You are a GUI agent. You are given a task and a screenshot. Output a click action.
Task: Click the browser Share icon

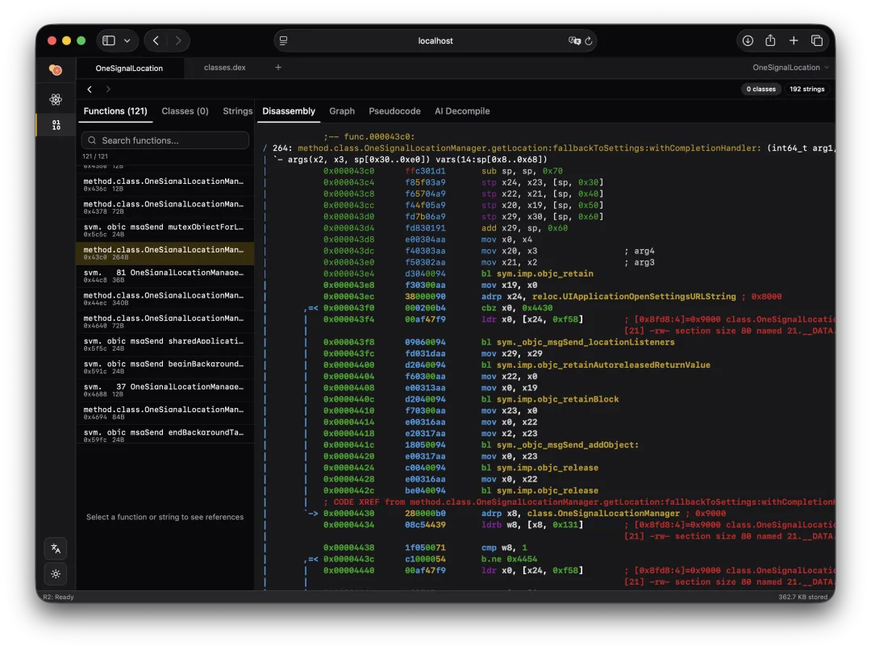tap(770, 40)
